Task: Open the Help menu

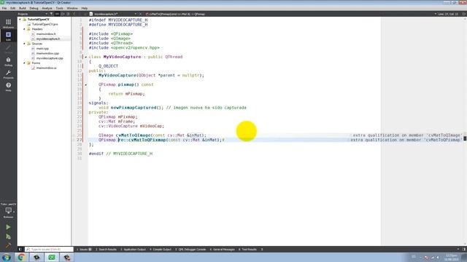Action: point(85,8)
